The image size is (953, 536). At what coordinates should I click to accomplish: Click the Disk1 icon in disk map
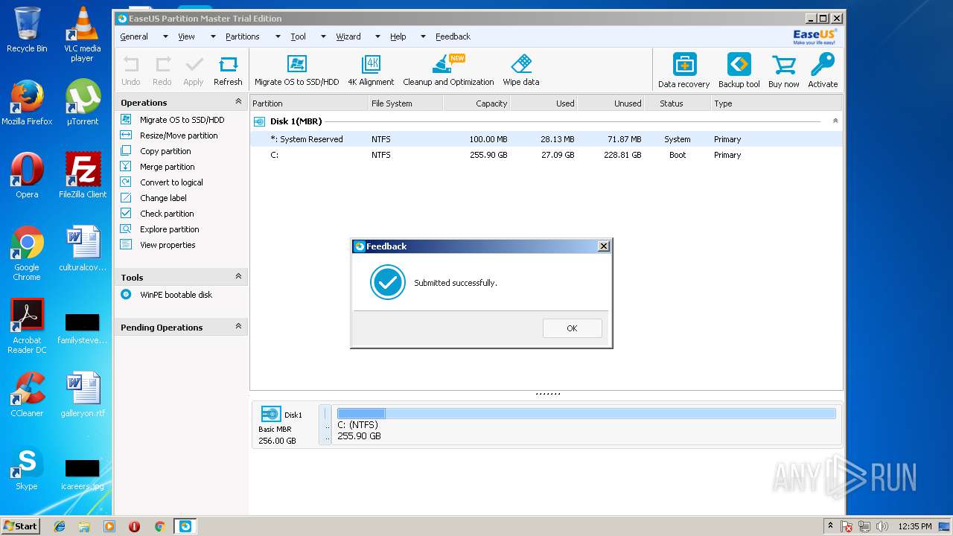point(271,415)
